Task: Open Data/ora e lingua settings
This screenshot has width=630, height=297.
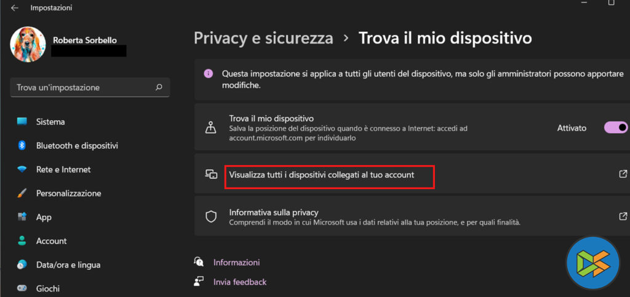Action: point(68,265)
